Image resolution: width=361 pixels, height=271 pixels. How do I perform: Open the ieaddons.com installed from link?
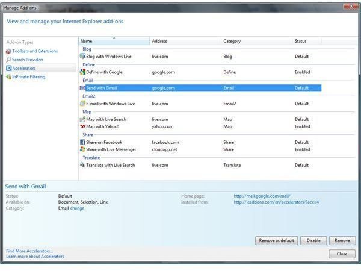[276, 202]
